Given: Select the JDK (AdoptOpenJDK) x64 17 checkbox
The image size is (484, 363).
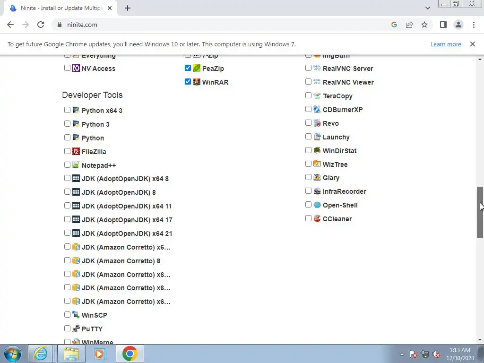Looking at the screenshot, I should point(67,219).
